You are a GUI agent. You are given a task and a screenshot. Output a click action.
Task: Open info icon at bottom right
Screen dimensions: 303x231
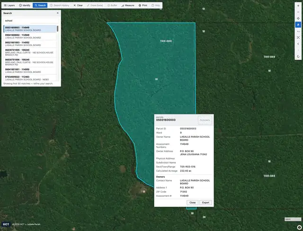[299, 228]
